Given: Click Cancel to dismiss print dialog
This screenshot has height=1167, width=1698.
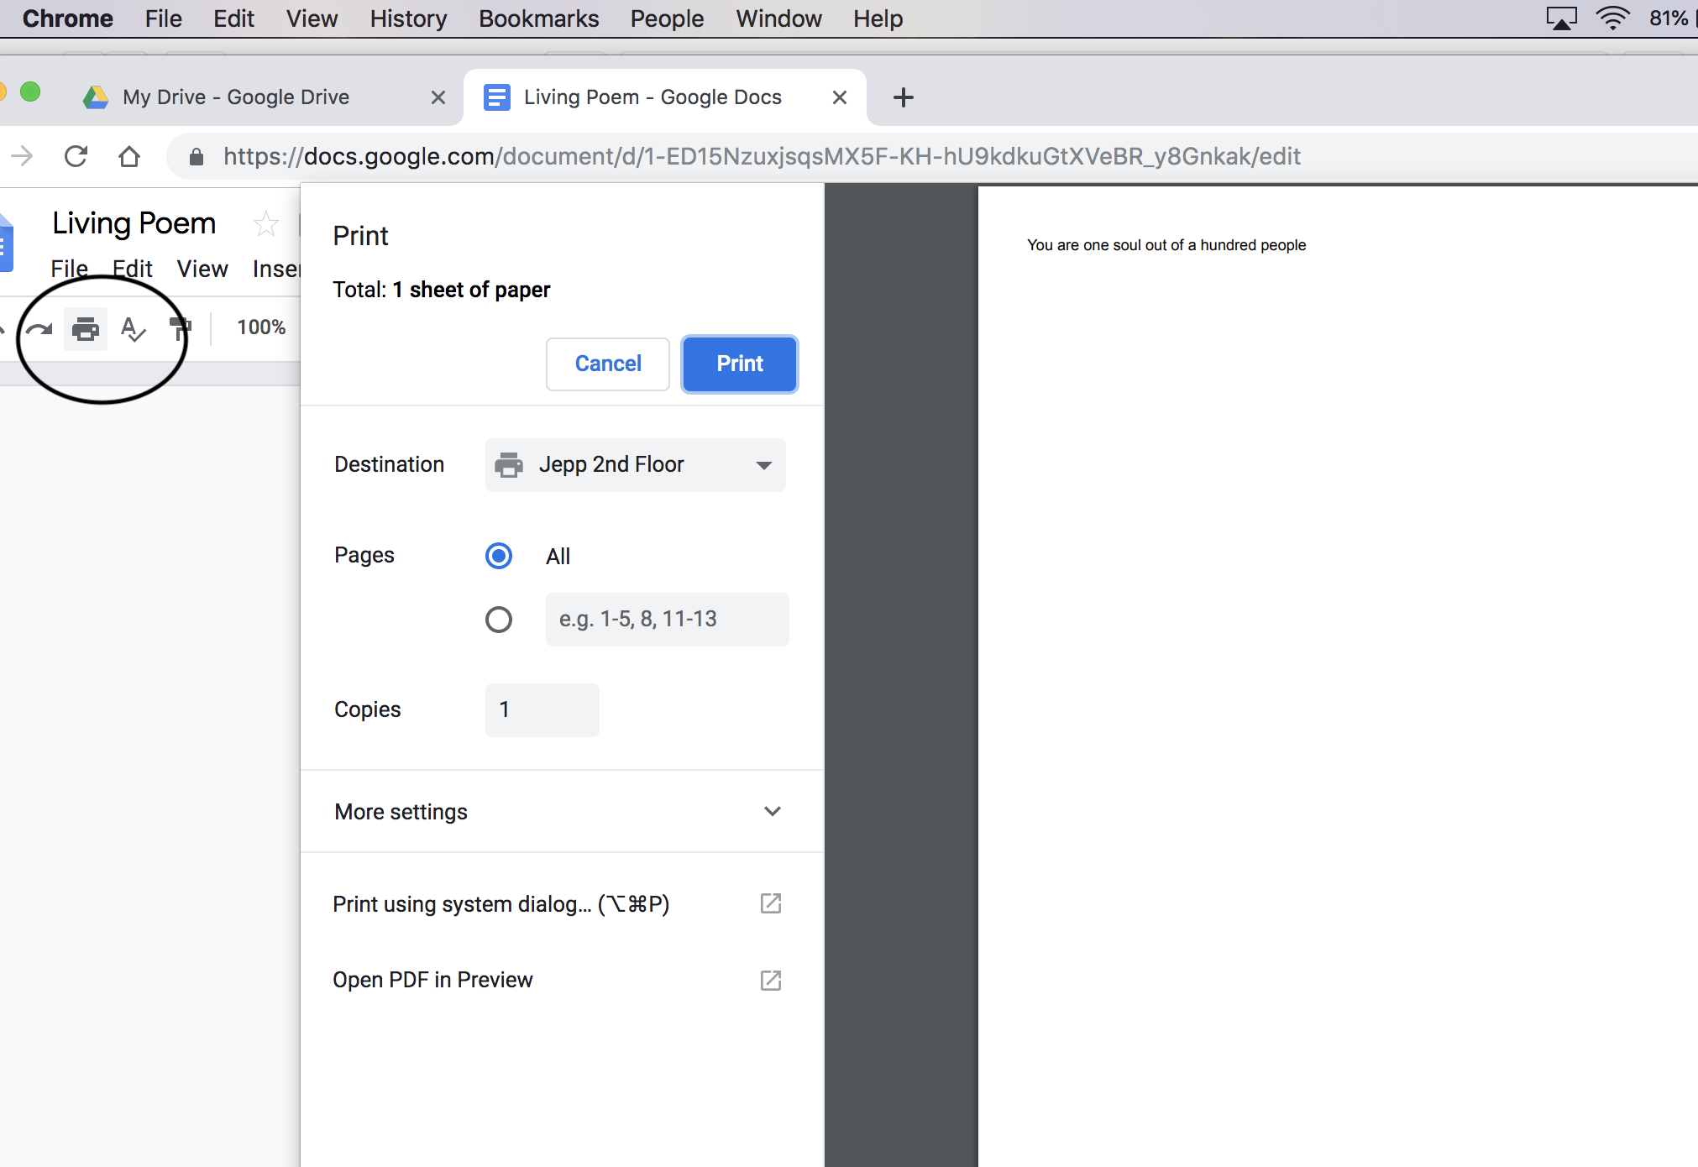Looking at the screenshot, I should tap(608, 364).
